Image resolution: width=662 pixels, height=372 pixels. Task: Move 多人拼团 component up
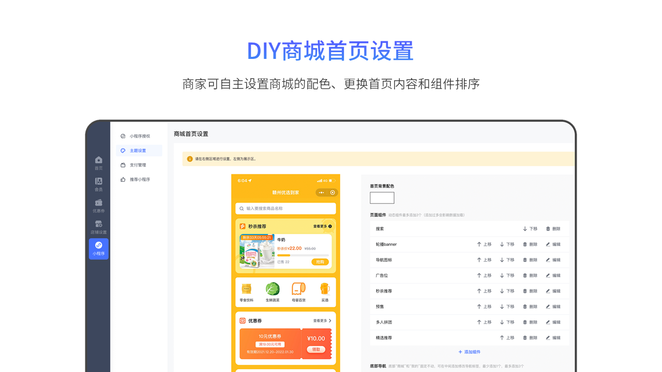[x=484, y=322]
